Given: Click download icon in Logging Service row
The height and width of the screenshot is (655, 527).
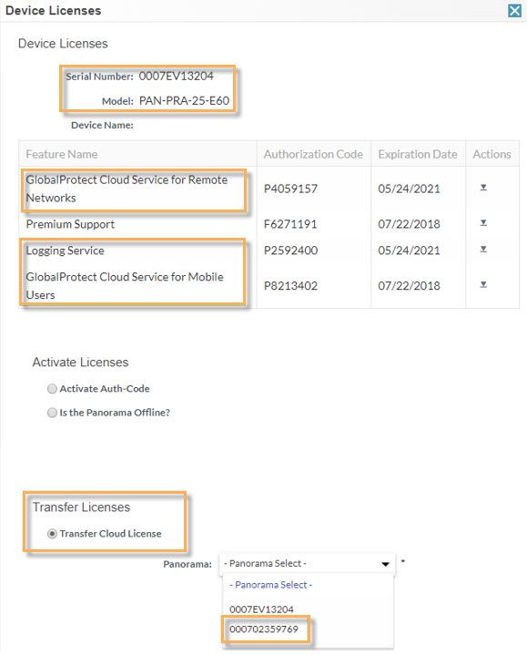Looking at the screenshot, I should pyautogui.click(x=483, y=250).
